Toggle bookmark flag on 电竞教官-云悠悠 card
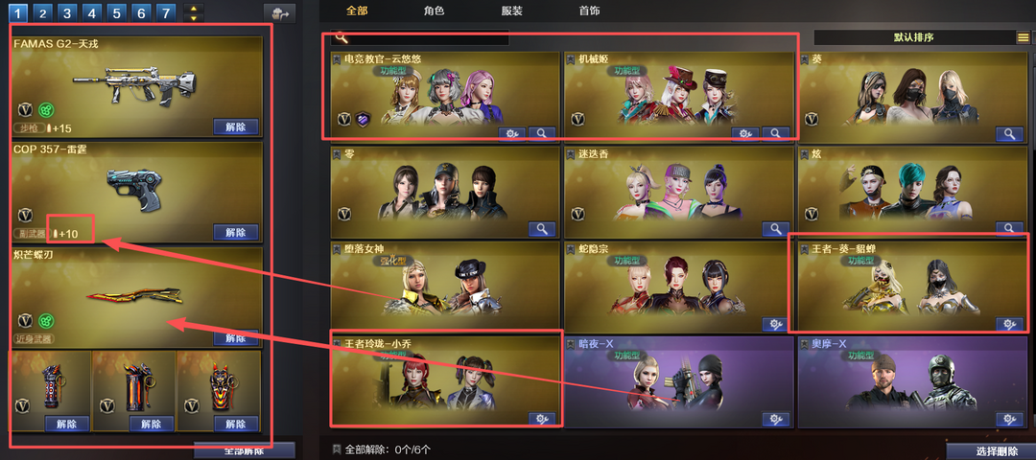 click(x=337, y=58)
